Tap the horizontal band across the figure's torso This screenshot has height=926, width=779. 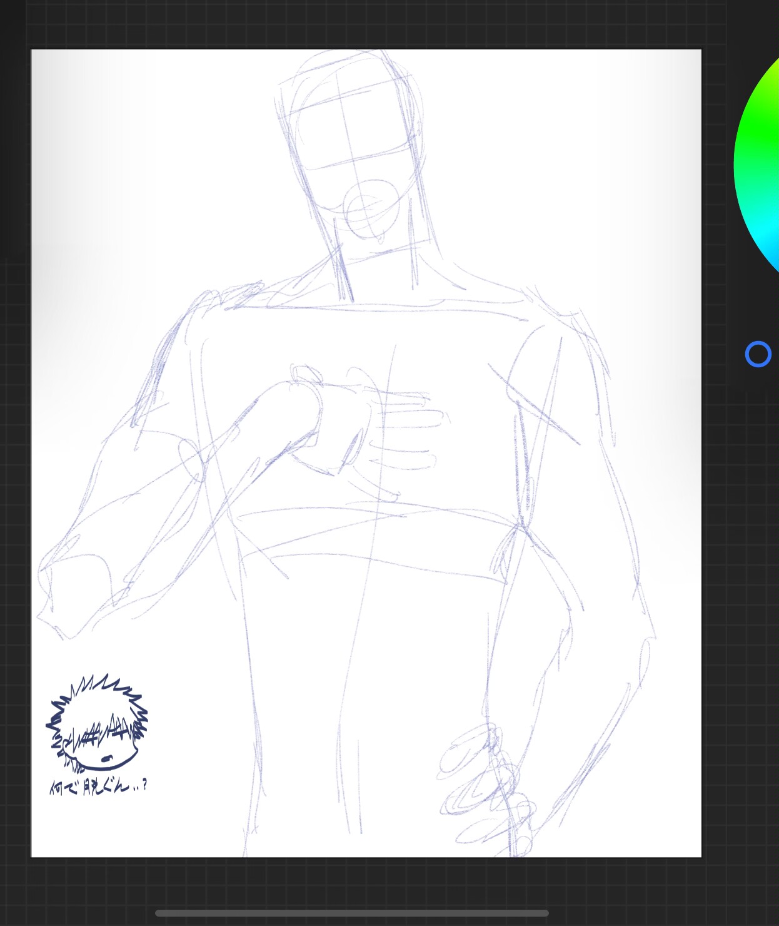375,532
